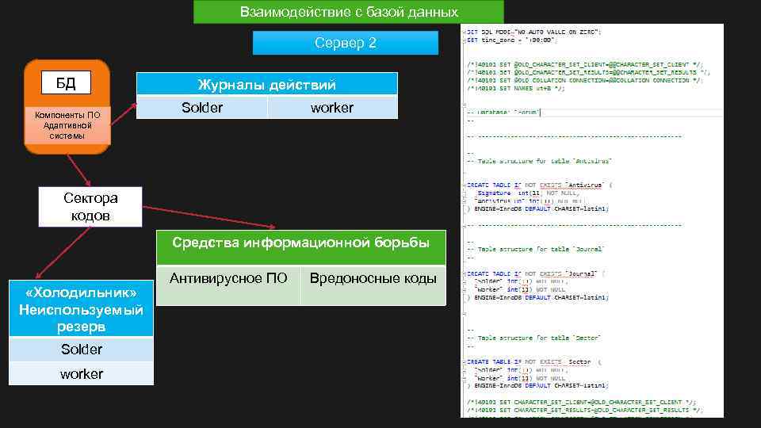
Task: Click the OLD_CHARACTER_SET_RESULTS=@@CHARACTER_SET_RESULTS comment line
Action: point(588,72)
